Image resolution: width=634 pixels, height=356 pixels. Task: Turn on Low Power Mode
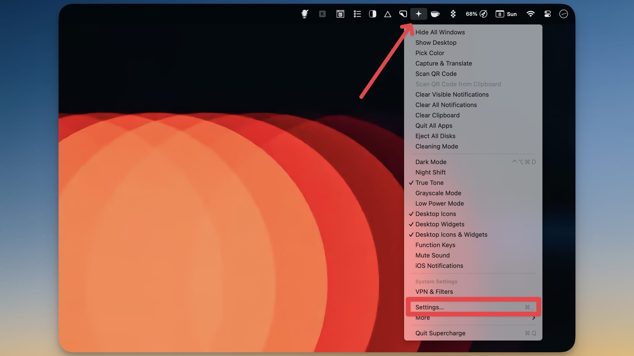pyautogui.click(x=473, y=203)
